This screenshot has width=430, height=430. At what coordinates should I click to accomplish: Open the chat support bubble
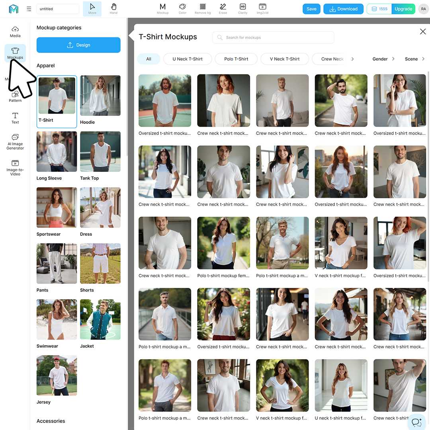point(416,422)
